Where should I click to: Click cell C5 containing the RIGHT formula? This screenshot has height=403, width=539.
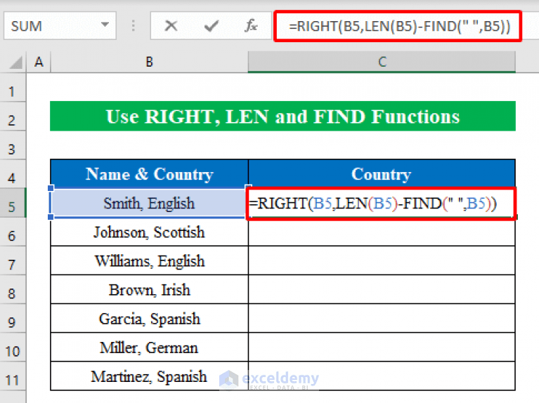coord(382,203)
